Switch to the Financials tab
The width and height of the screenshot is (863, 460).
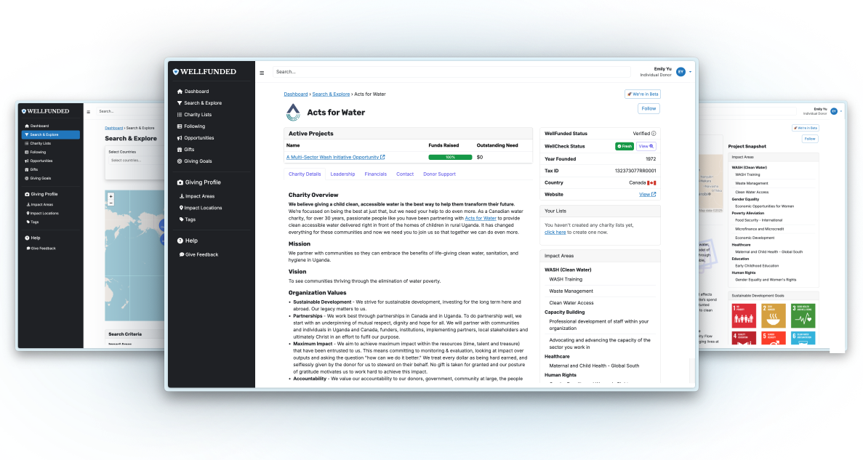click(375, 174)
